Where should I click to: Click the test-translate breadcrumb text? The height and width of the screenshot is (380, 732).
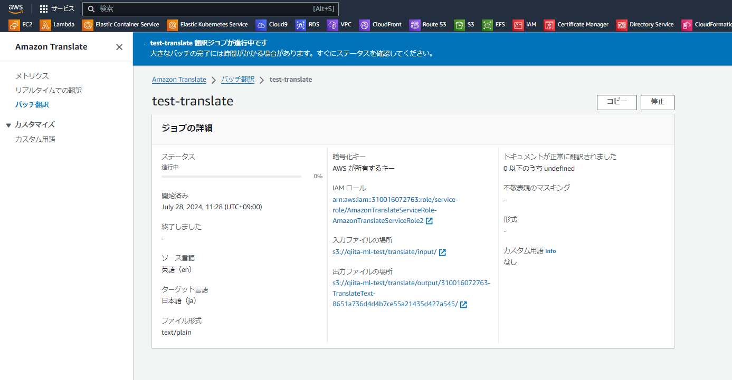pyautogui.click(x=291, y=80)
